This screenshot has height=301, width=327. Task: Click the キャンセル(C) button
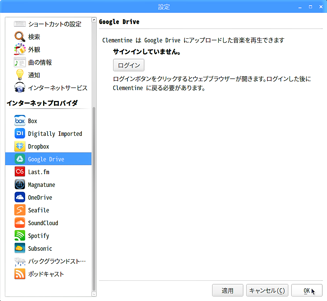point(267,290)
